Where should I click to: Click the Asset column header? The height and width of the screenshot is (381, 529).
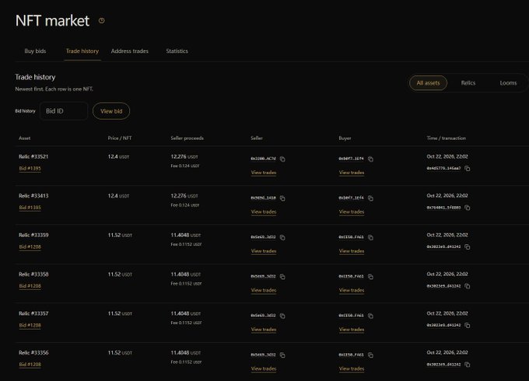coord(25,138)
